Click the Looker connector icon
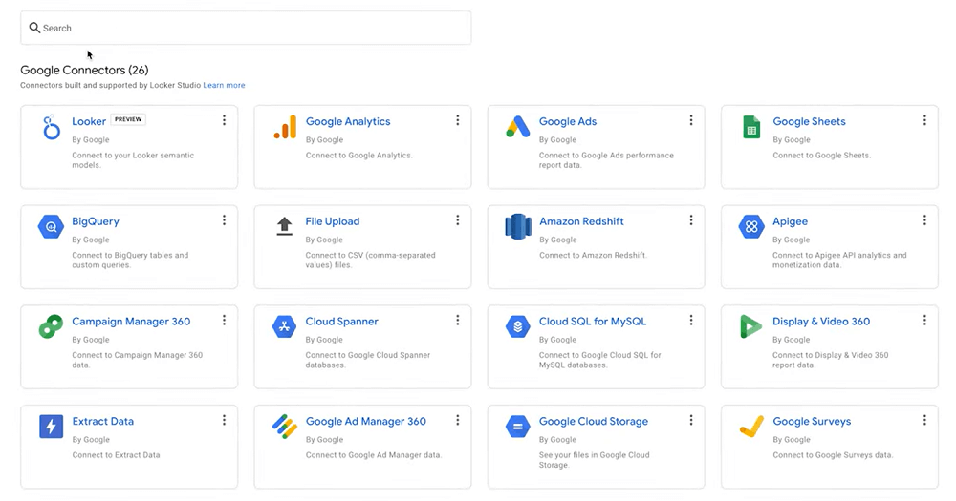This screenshot has height=501, width=956. (x=52, y=127)
